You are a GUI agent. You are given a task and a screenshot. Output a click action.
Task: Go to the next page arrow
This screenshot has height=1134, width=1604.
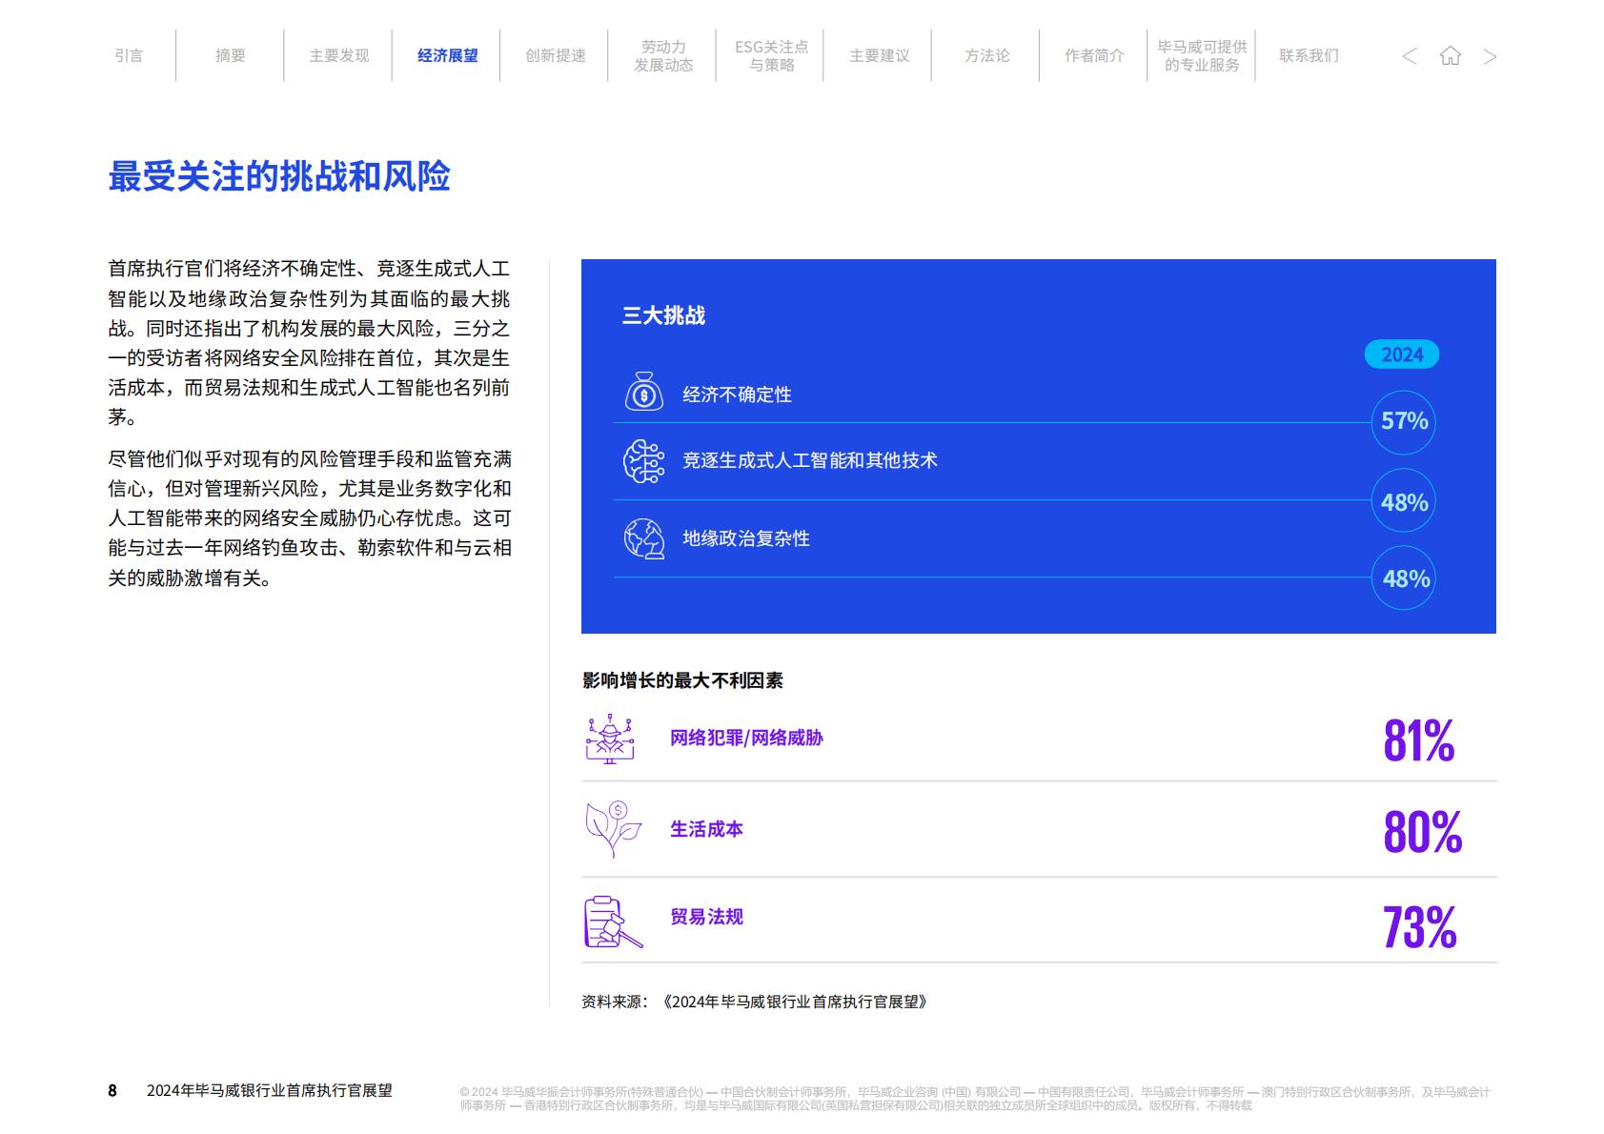1490,56
